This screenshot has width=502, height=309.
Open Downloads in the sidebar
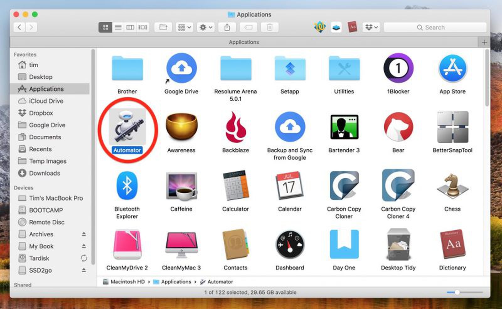point(44,173)
